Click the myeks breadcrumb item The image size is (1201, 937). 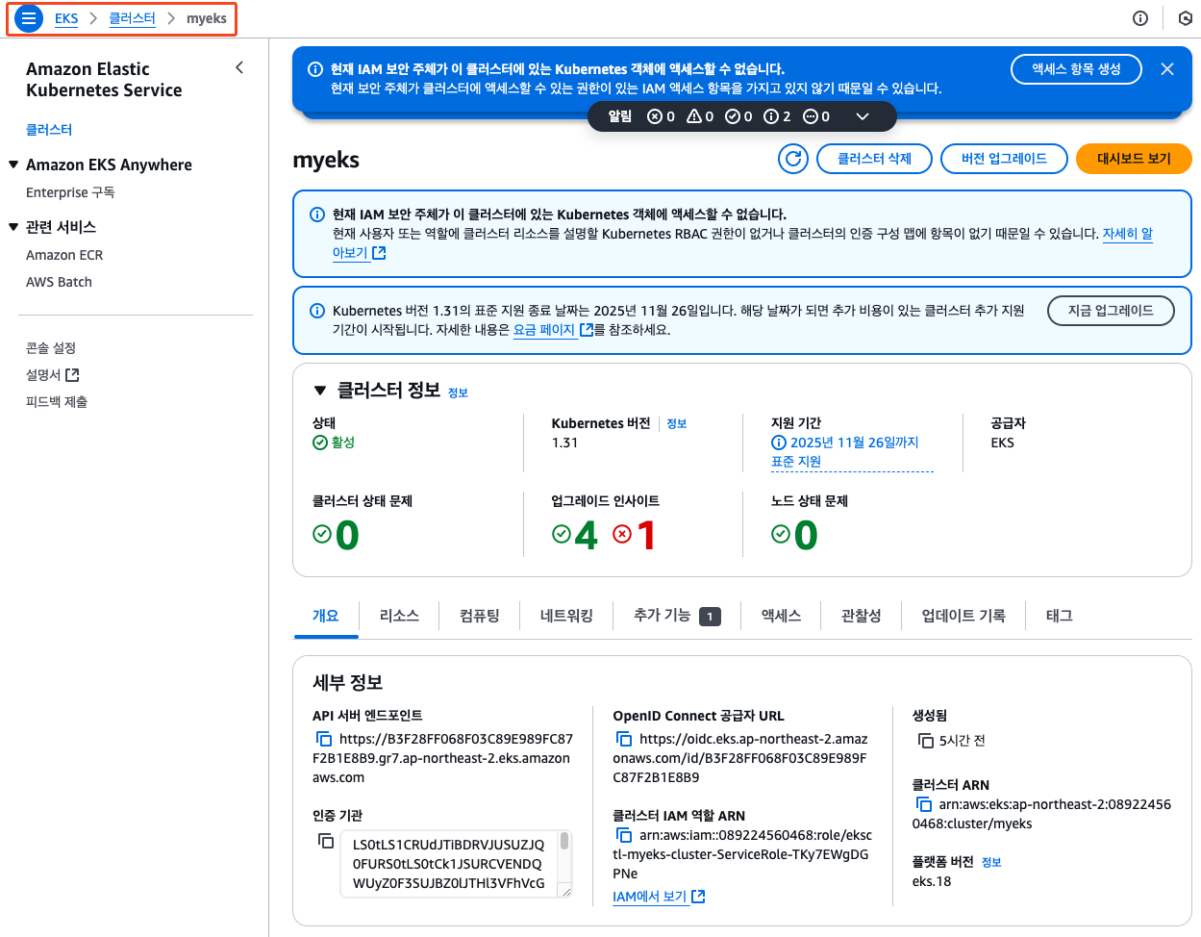pos(207,18)
